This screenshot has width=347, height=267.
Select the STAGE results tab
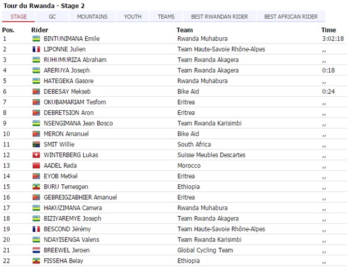tap(18, 16)
